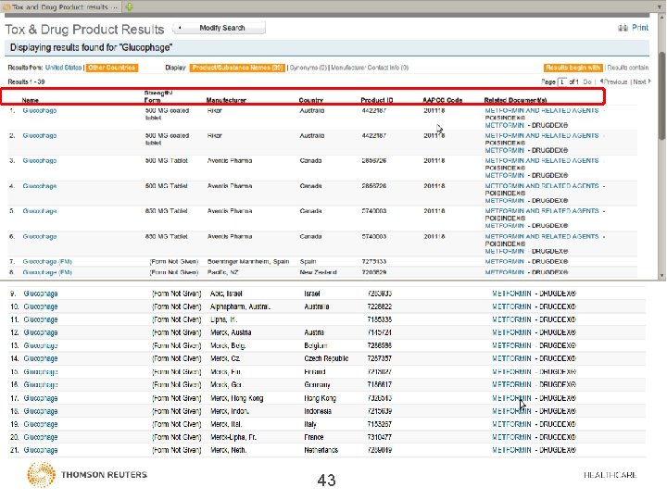This screenshot has height=500, width=667.
Task: Open Glucophage link in row 4
Action: 40,186
